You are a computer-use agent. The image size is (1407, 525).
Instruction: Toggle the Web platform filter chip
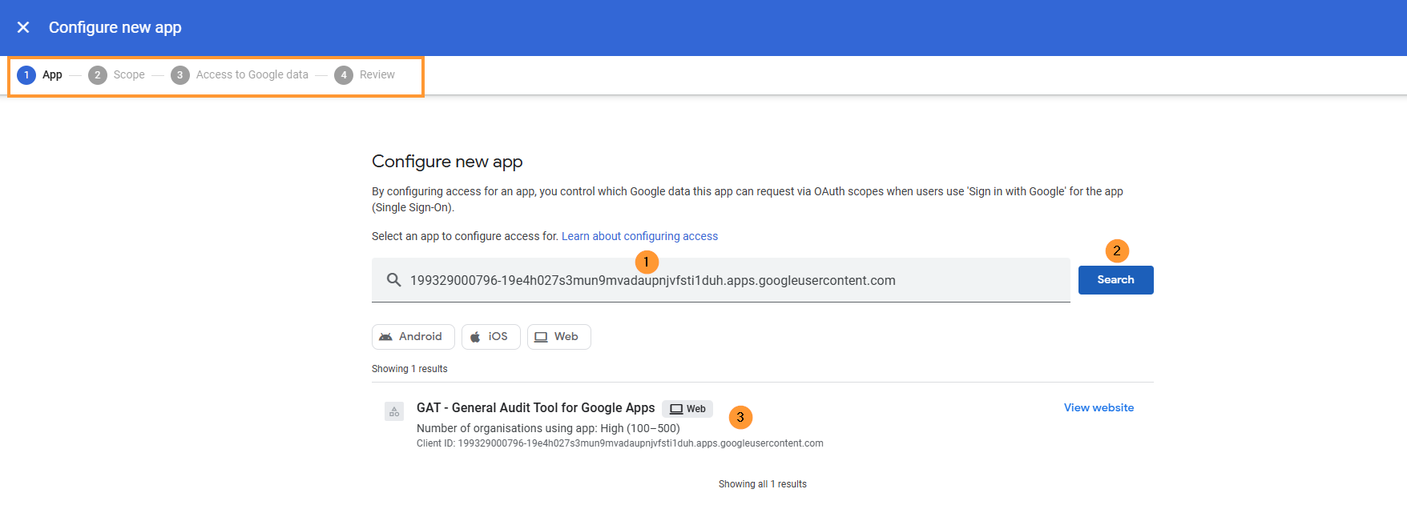pyautogui.click(x=558, y=337)
